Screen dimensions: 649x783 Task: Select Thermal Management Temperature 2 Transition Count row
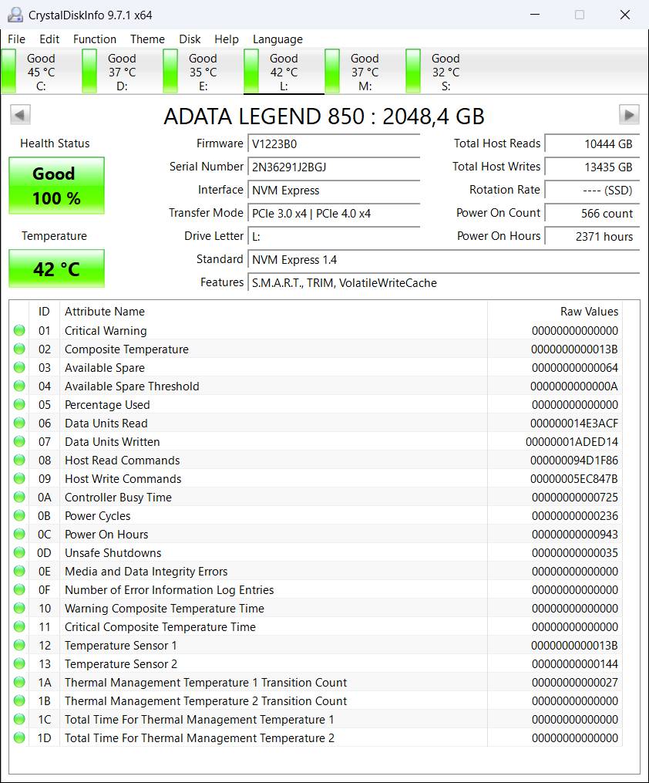[x=316, y=700]
